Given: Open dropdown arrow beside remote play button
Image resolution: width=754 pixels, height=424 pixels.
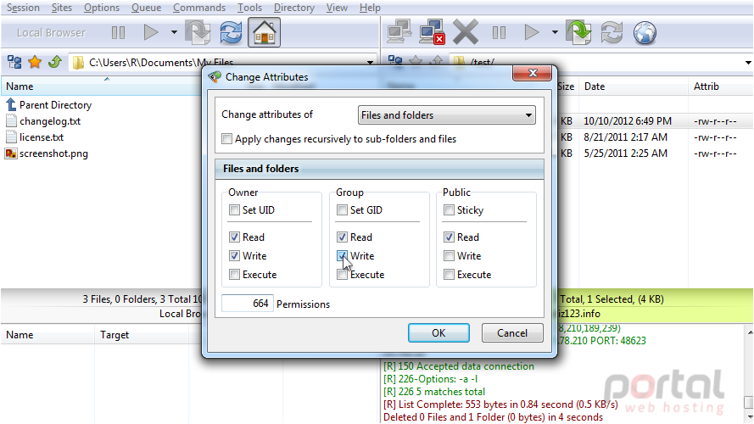Looking at the screenshot, I should pyautogui.click(x=555, y=33).
